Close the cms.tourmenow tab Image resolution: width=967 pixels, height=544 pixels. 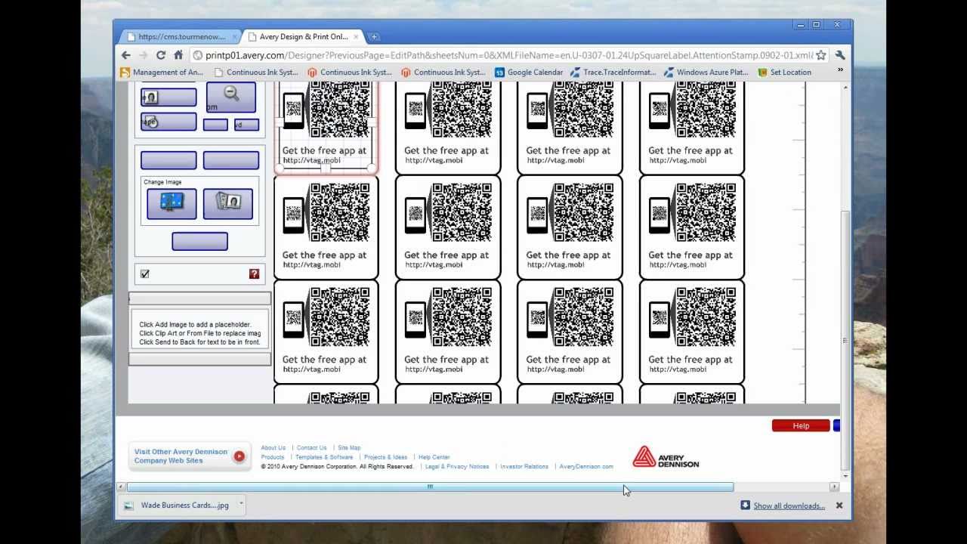point(234,36)
